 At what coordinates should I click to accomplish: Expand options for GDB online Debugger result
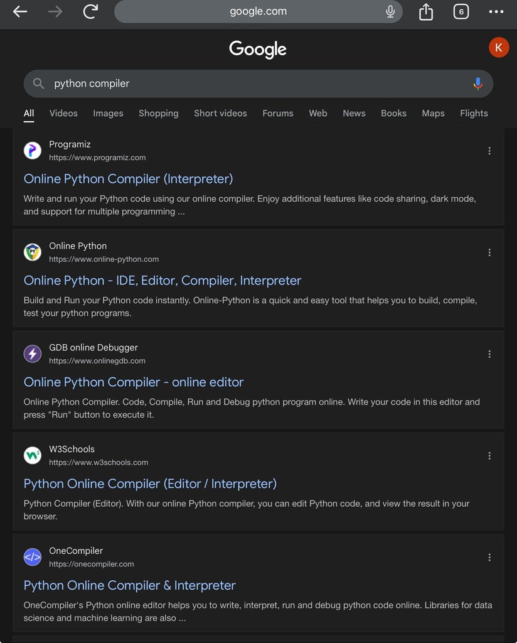click(489, 354)
